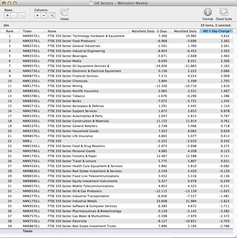237x238 pixels.
Task: Sort by Mansfield Daily -5 Days header
Action: 149,31
